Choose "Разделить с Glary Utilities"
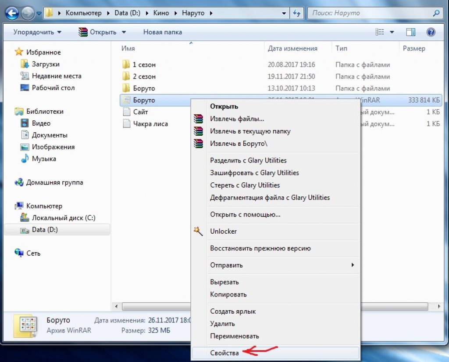 275,160
